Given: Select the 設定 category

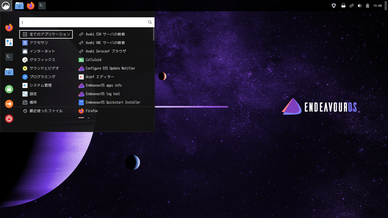Looking at the screenshot, I should pyautogui.click(x=46, y=94).
